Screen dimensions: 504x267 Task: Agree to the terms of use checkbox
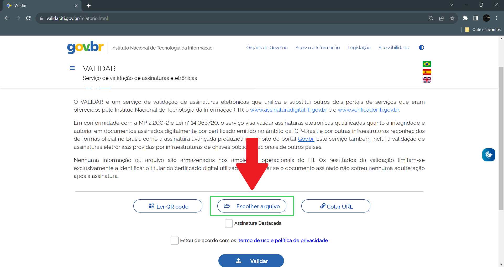175,241
